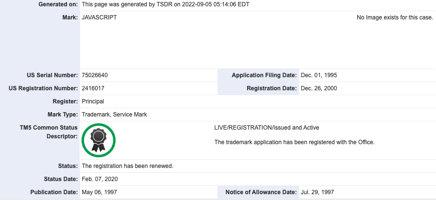
Task: Click the serial number 75026640
Action: click(x=95, y=75)
